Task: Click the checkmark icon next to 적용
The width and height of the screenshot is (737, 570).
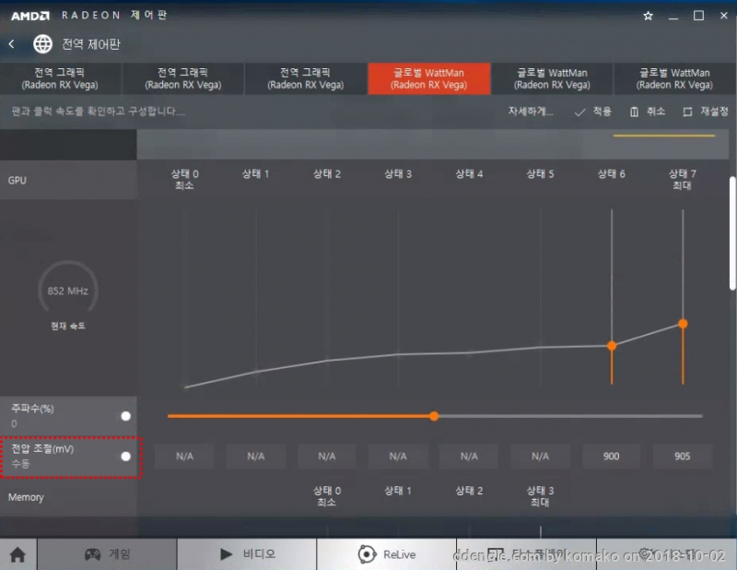Action: tap(580, 112)
